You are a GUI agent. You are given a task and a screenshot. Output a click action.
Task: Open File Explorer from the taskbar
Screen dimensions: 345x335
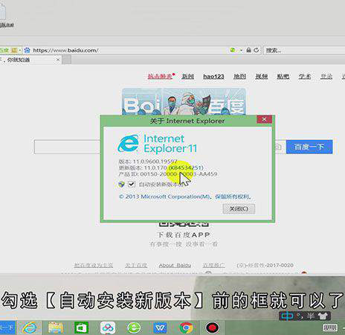coord(56,328)
